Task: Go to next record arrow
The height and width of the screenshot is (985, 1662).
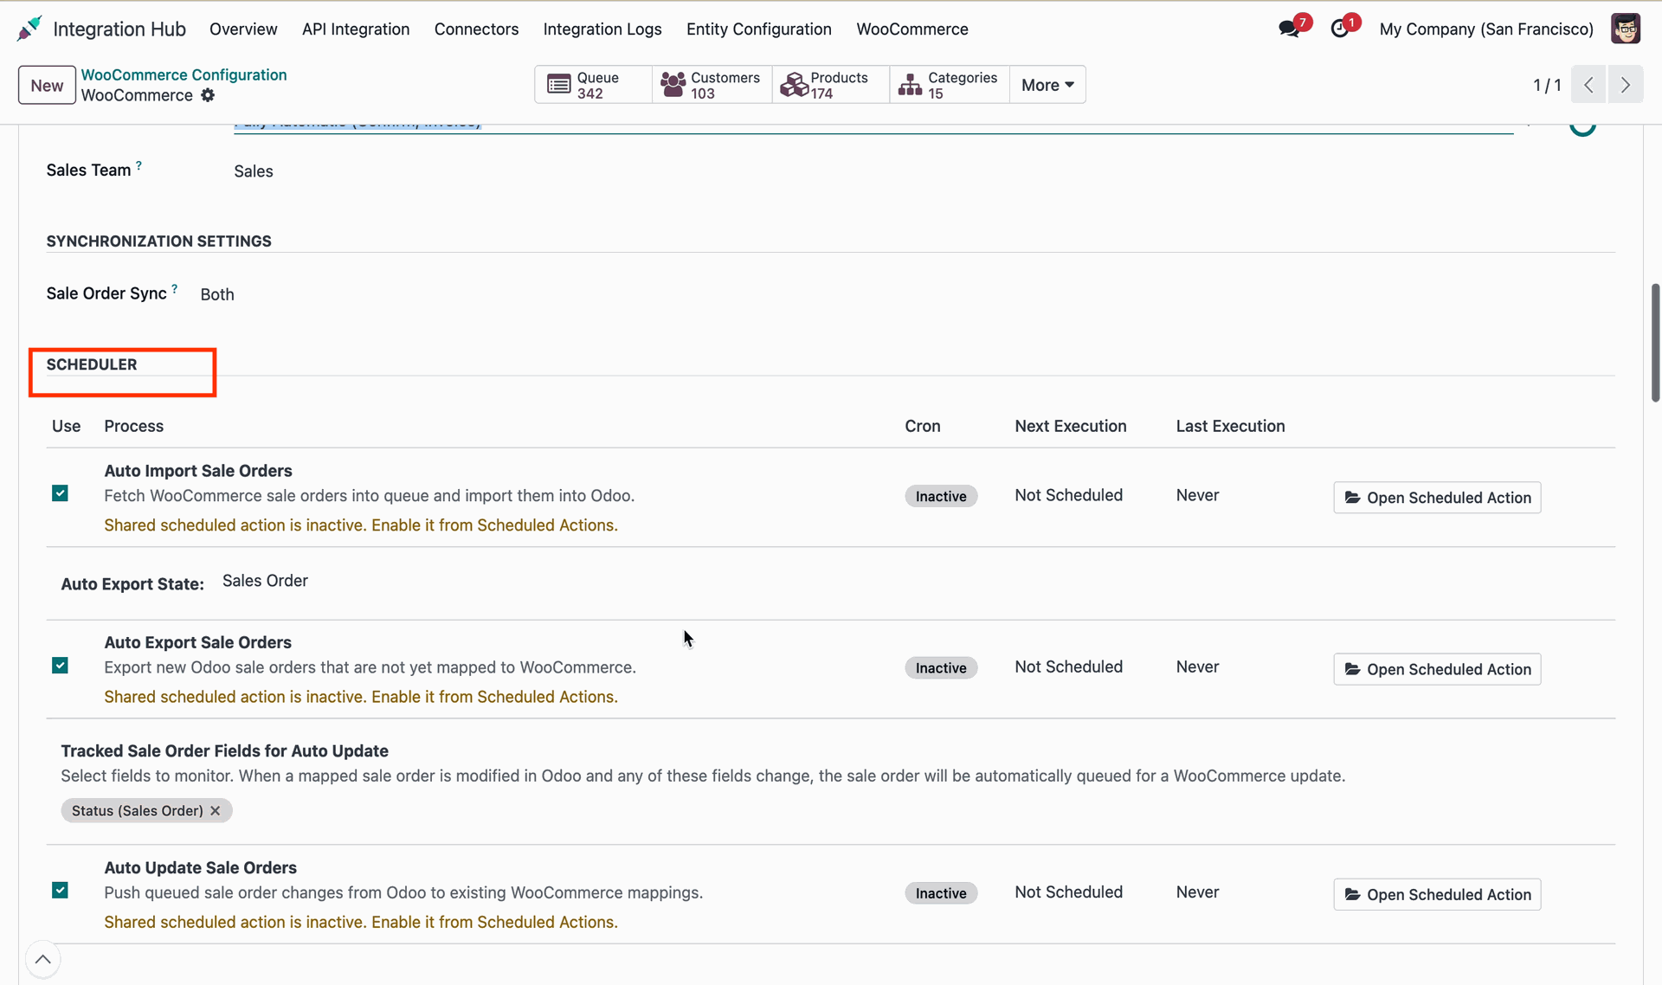Action: click(x=1626, y=85)
